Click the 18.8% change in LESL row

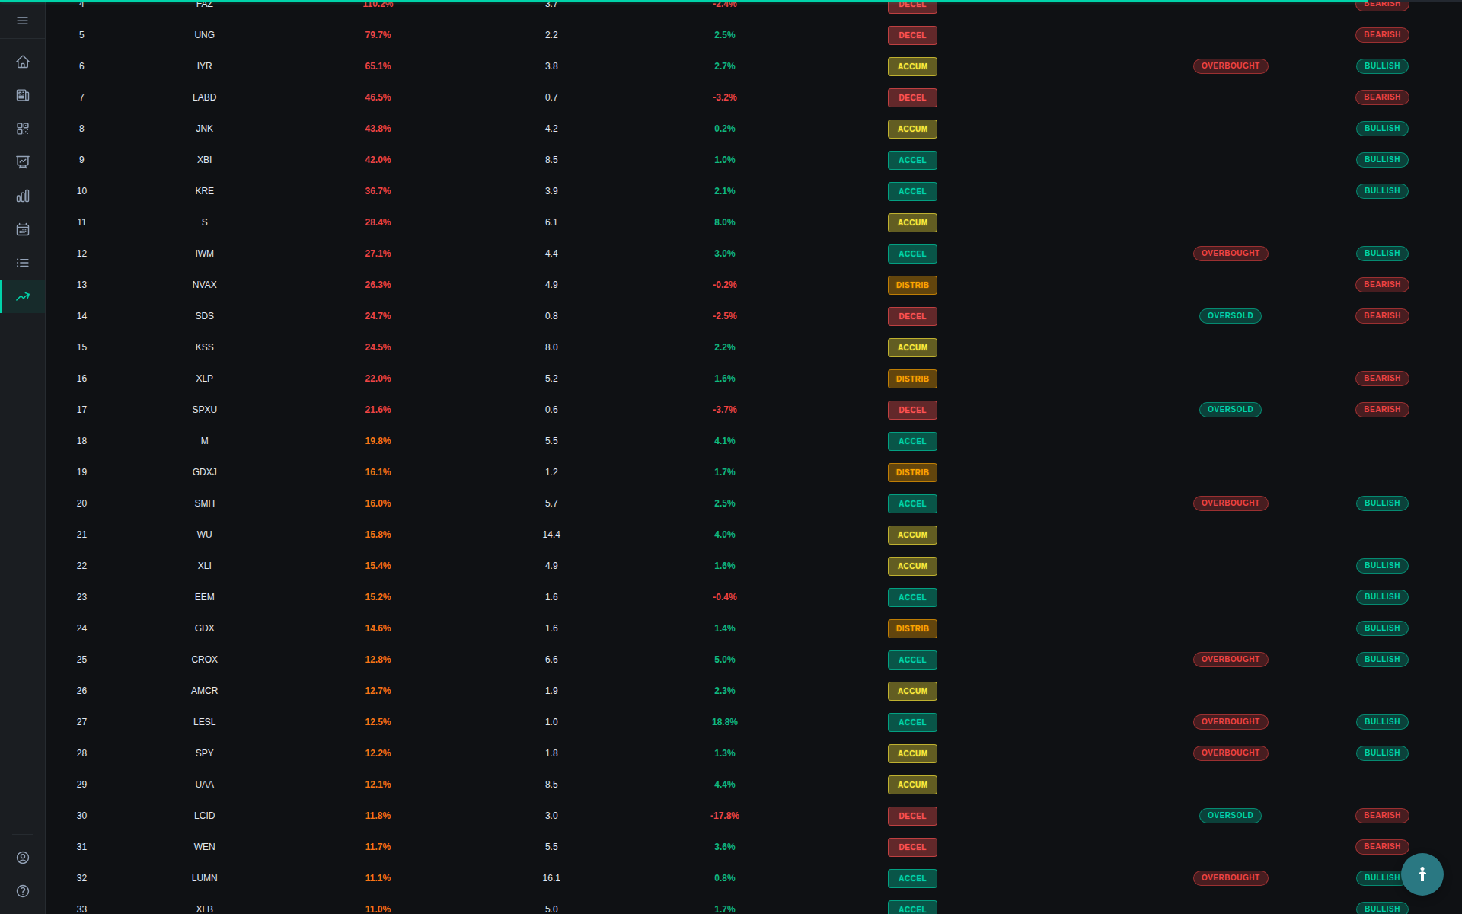pyautogui.click(x=725, y=722)
